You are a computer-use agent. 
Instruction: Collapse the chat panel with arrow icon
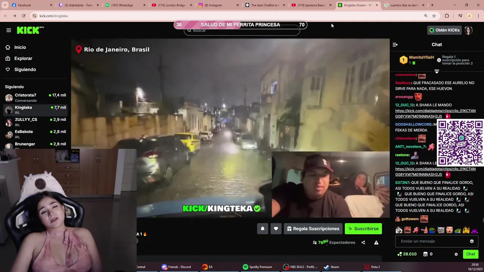tap(395, 45)
